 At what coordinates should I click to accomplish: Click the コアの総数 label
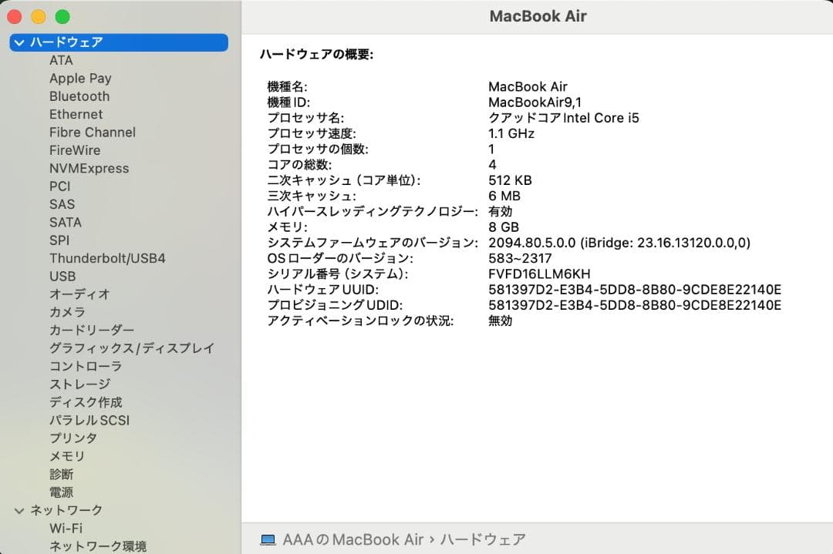point(299,165)
